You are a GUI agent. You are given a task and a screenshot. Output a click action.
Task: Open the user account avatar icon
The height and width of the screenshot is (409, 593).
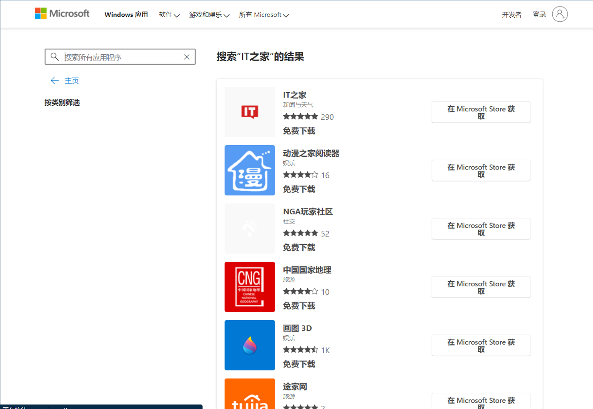[x=560, y=14]
